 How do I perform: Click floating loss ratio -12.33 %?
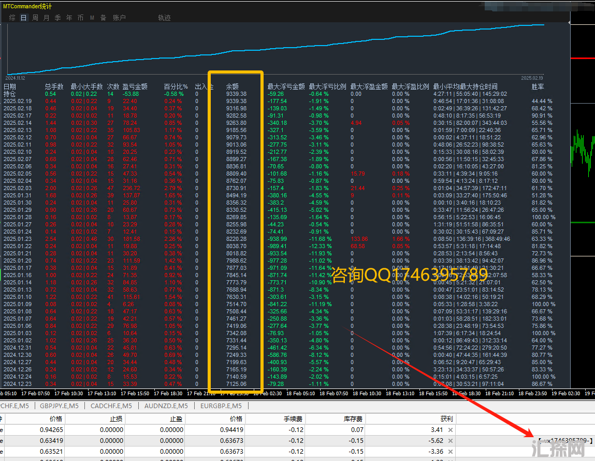tap(320, 246)
